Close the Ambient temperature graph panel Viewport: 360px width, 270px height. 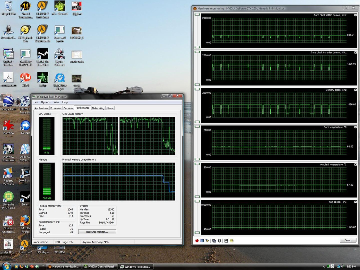coord(355,164)
